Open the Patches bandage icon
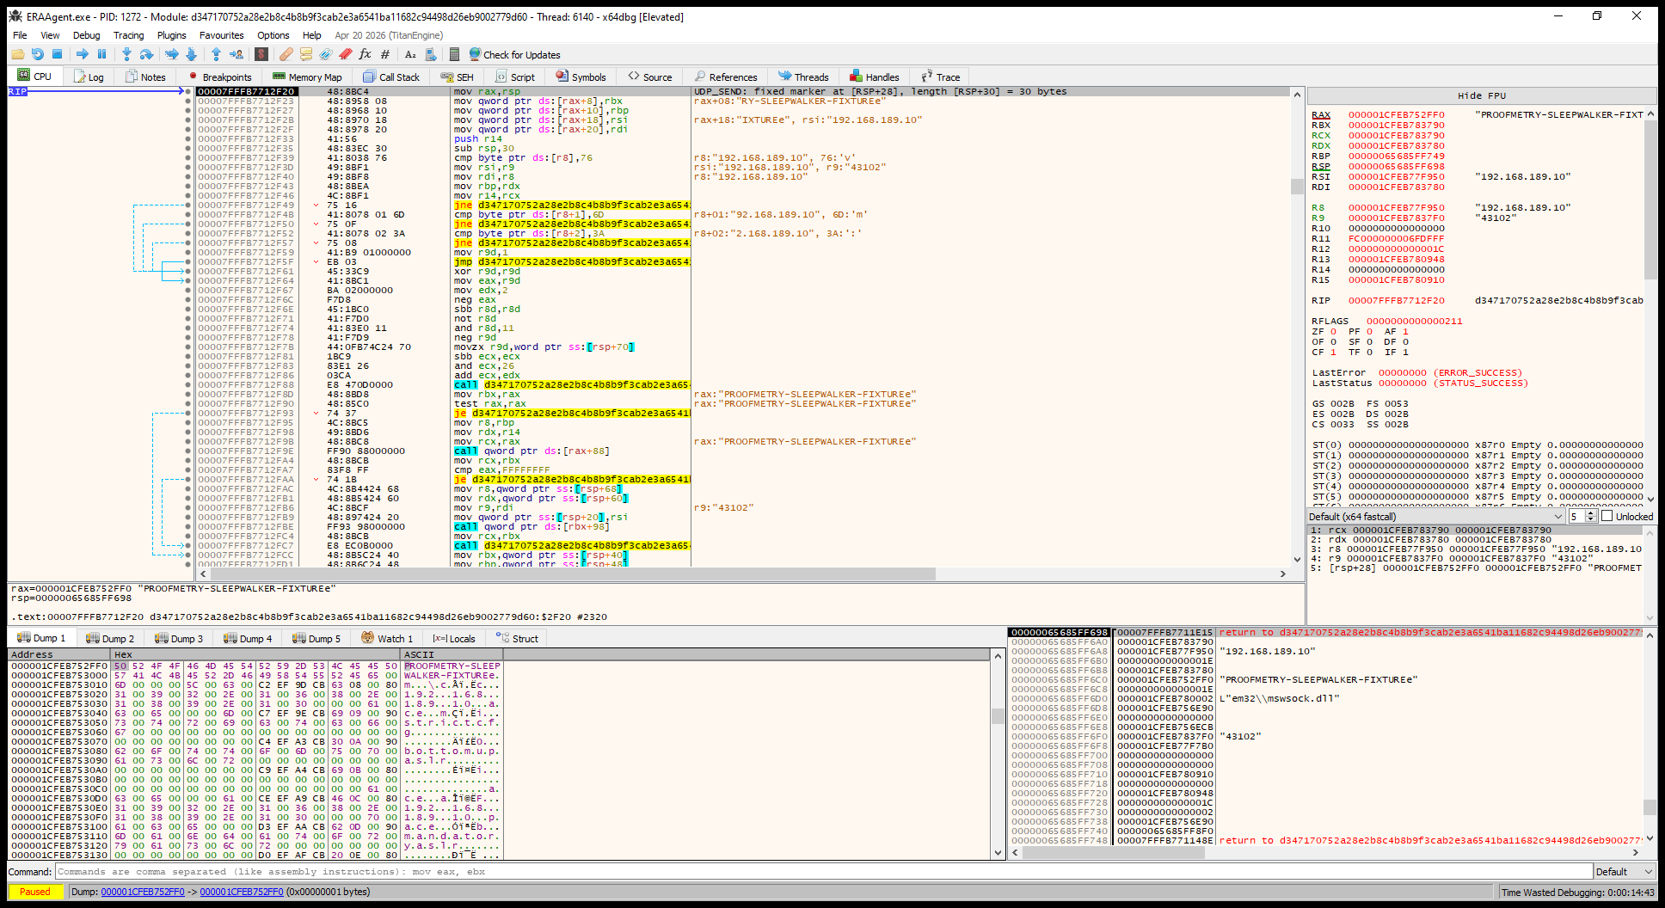 (286, 54)
